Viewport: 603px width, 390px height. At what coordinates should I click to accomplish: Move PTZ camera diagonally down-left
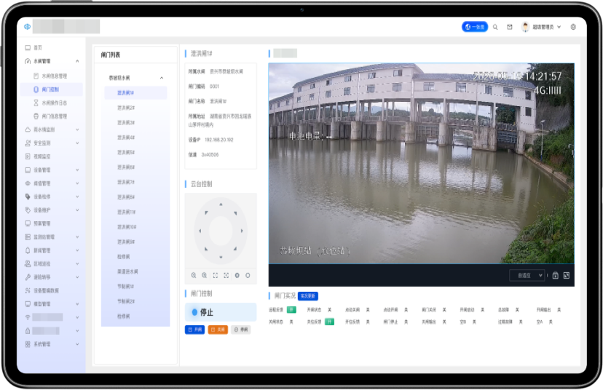206,249
